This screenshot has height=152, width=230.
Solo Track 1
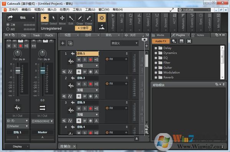(x=85, y=60)
